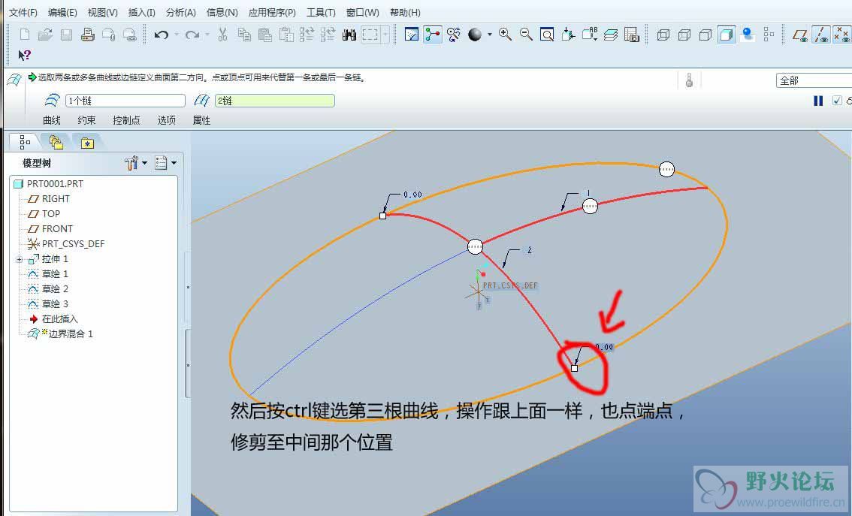Select 草绘 2 in model tree

[x=48, y=288]
